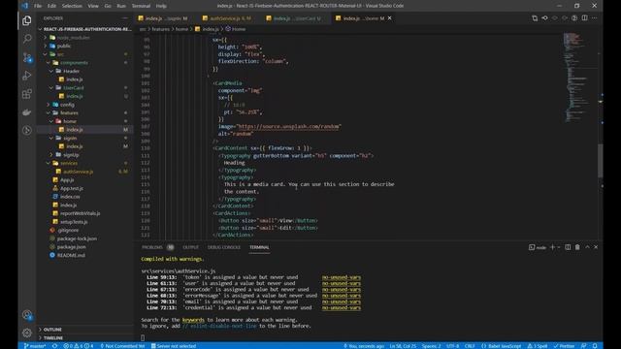Click UTF-8 encoding selector
Image resolution: width=621 pixels, height=349 pixels.
(453, 346)
